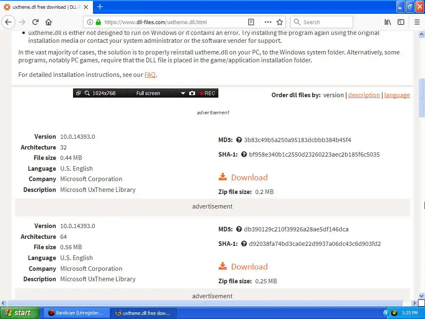Open the Windows start menu
Viewport: 425px width, 319px height.
point(20,313)
